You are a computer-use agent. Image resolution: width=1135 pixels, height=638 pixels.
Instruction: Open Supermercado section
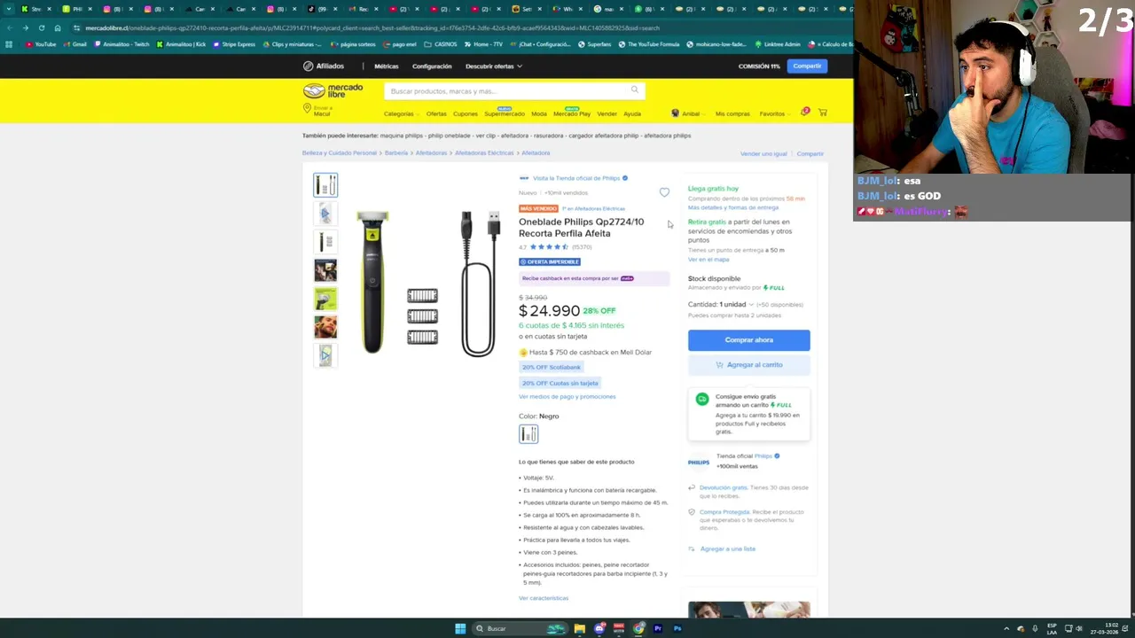(505, 113)
